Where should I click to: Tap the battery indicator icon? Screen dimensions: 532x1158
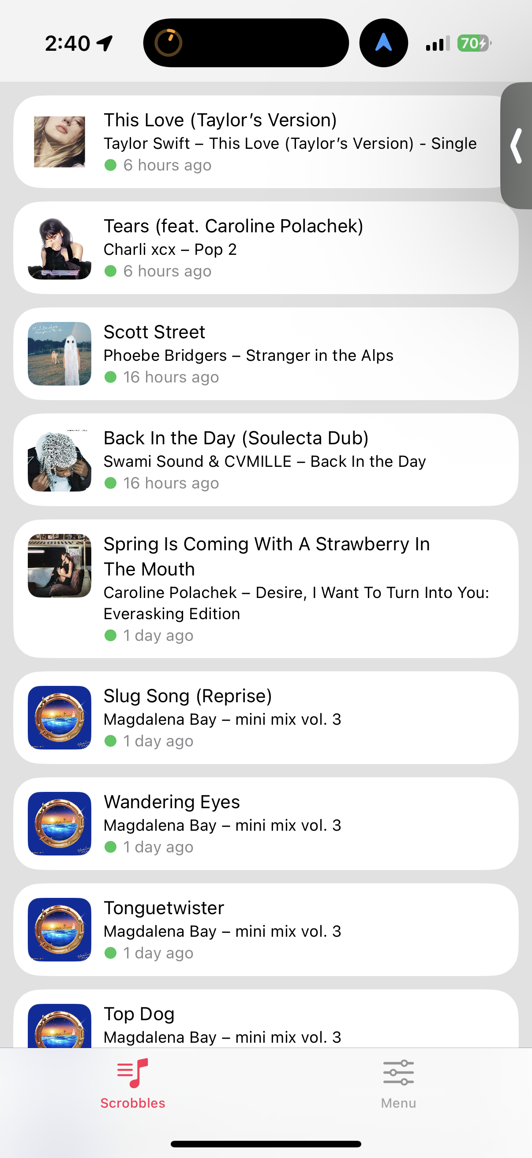(x=474, y=44)
